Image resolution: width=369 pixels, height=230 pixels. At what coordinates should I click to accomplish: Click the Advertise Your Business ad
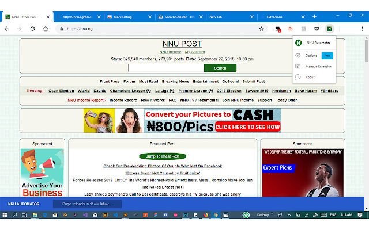tap(42, 172)
